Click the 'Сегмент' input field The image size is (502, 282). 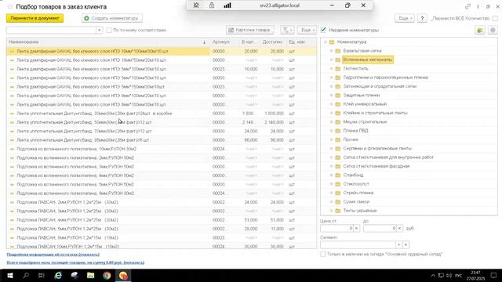pos(358,245)
